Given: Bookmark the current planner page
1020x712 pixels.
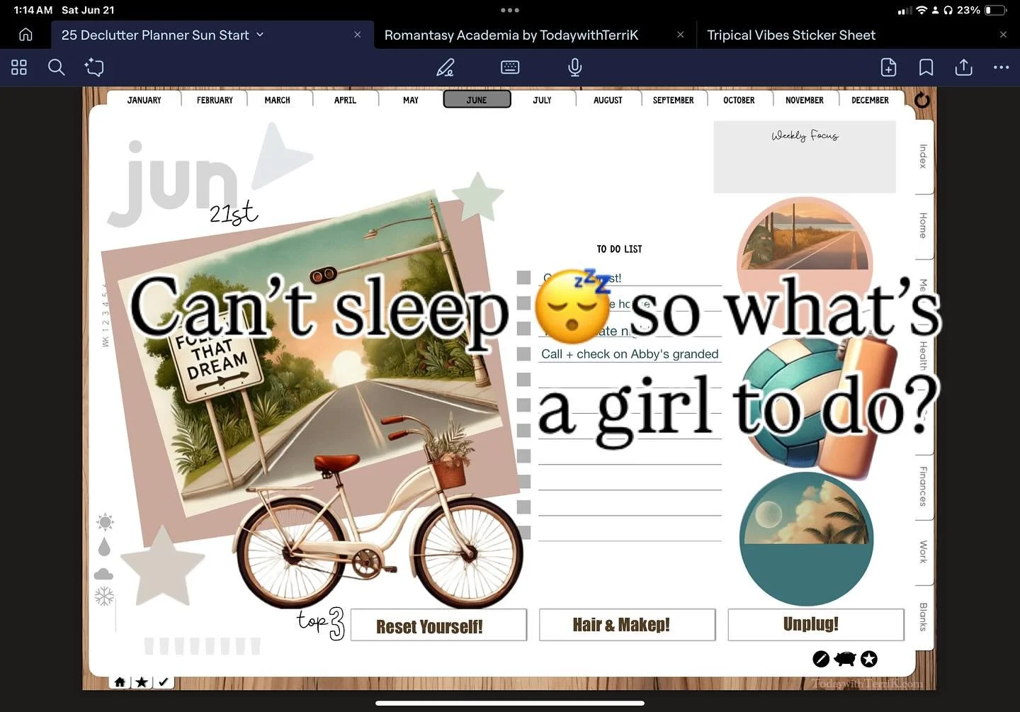Looking at the screenshot, I should [926, 67].
